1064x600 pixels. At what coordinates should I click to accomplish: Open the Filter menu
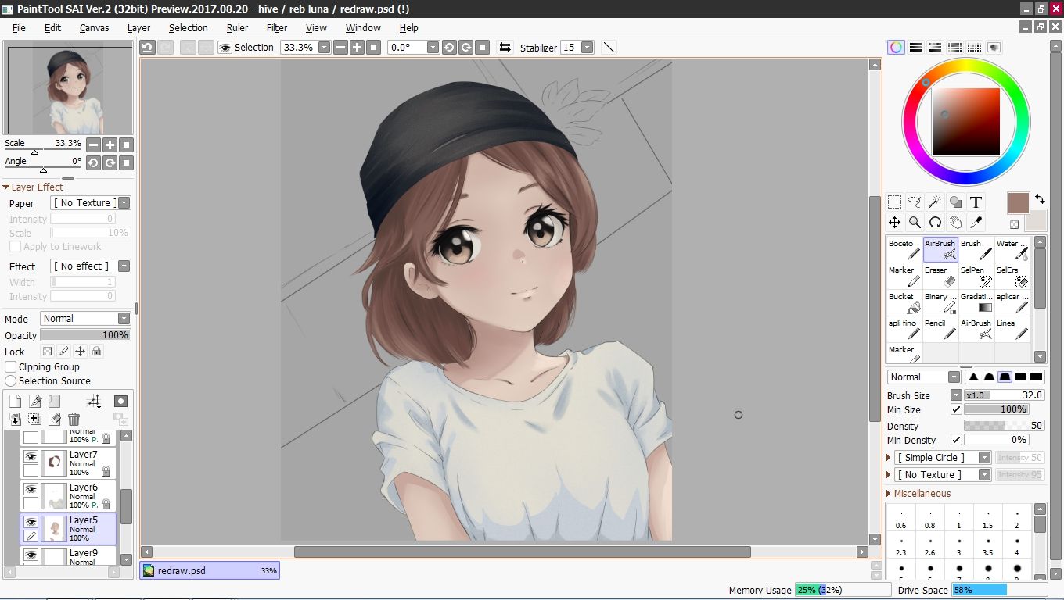pos(277,27)
